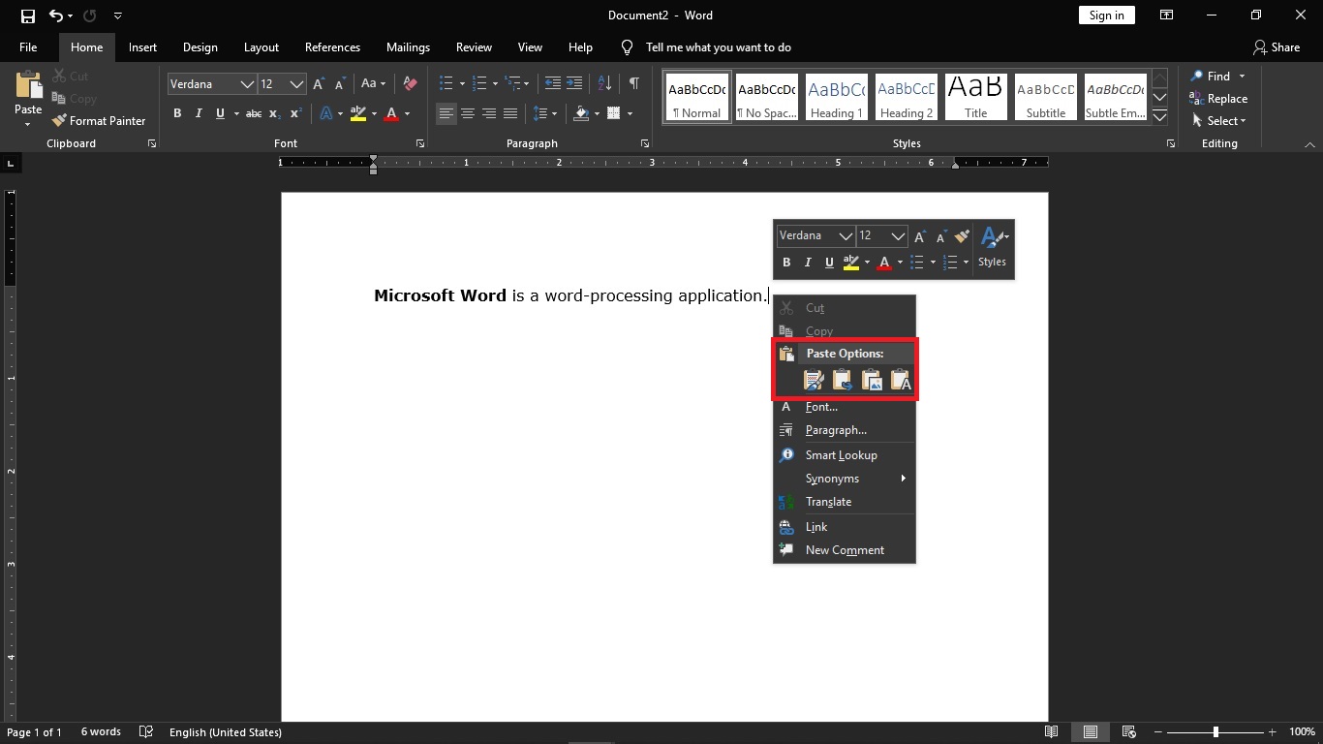The width and height of the screenshot is (1323, 744).
Task: Choose the Keep Source Formatting paste option
Action: (x=814, y=381)
